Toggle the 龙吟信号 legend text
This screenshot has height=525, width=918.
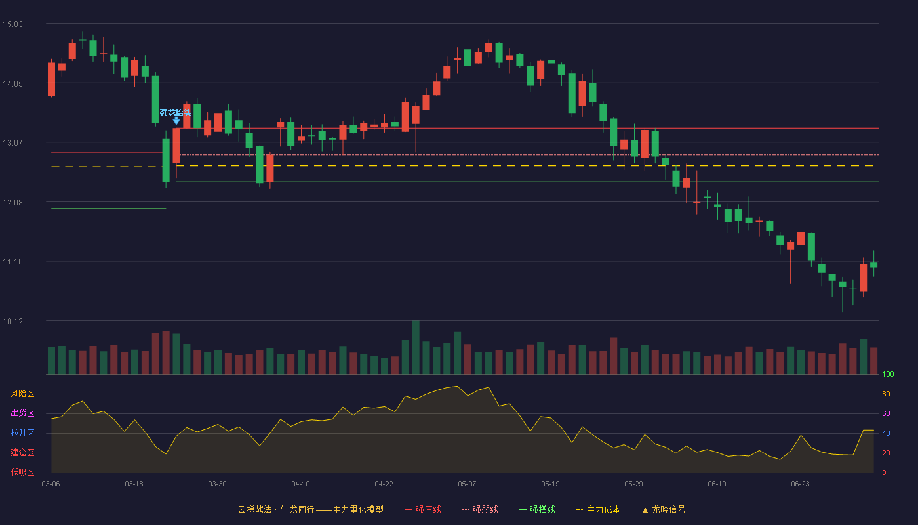(x=669, y=509)
